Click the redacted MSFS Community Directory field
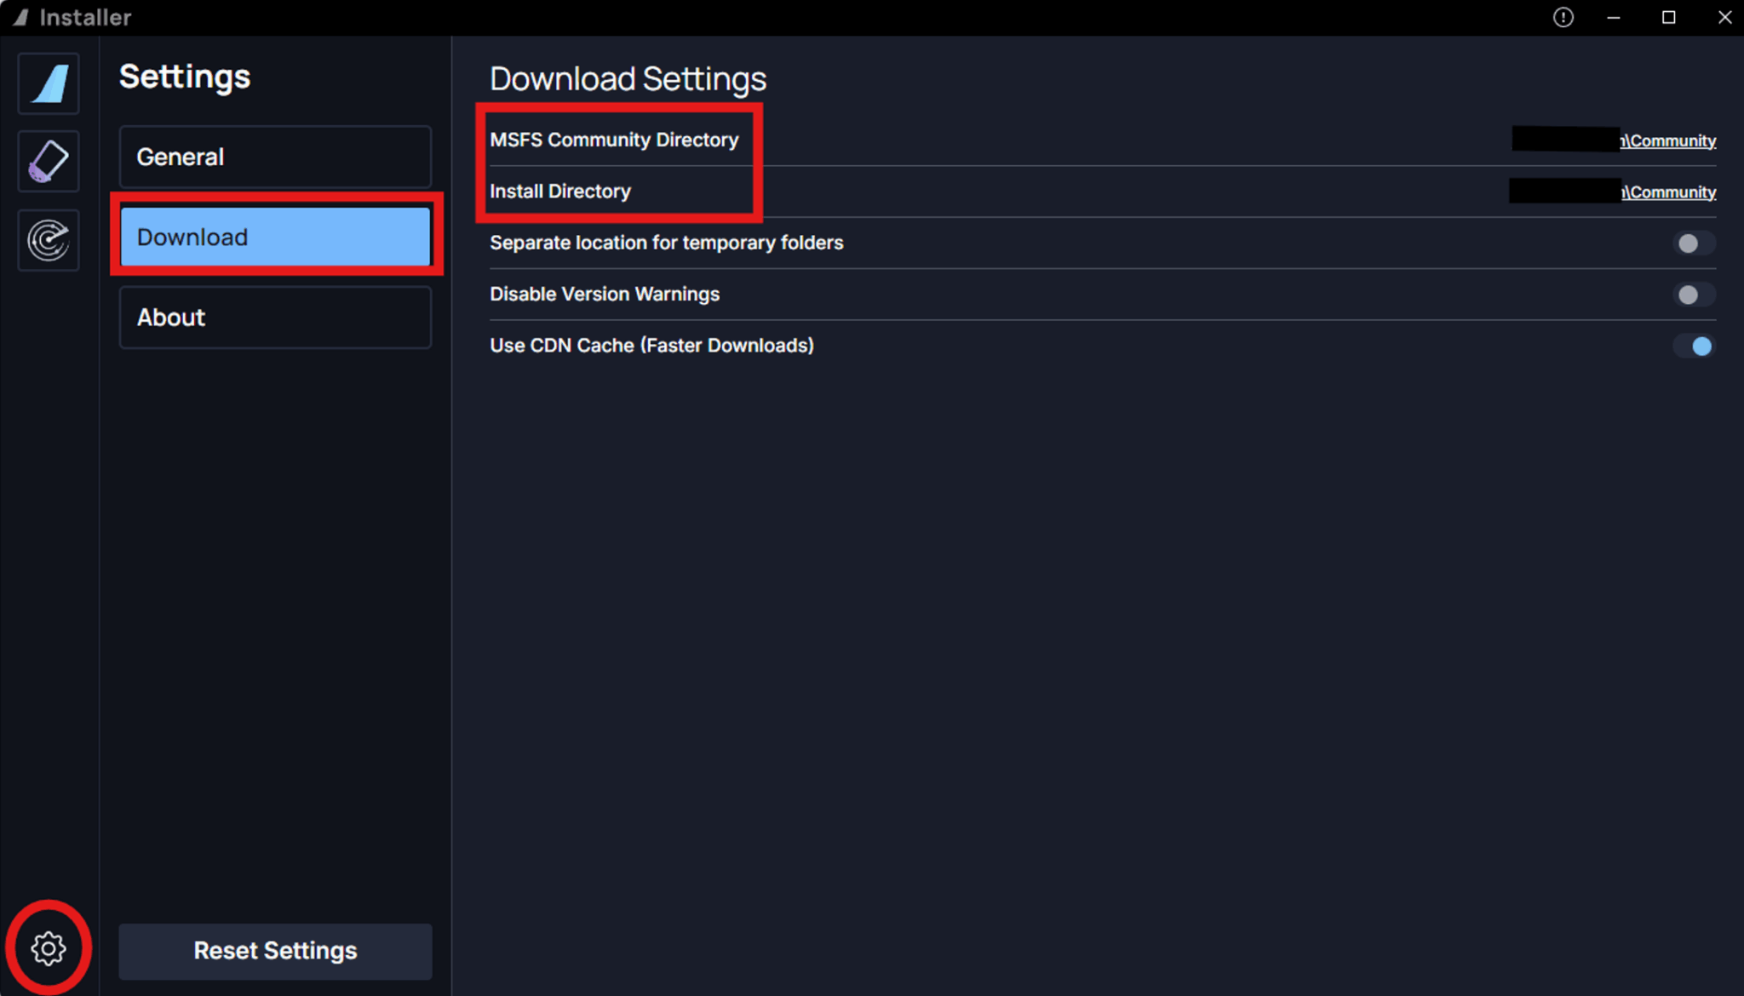Image resolution: width=1744 pixels, height=996 pixels. click(x=1565, y=139)
